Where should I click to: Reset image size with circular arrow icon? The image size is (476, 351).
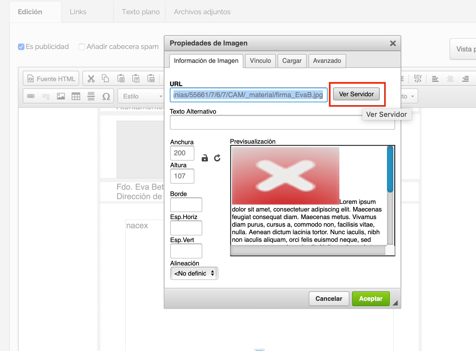pyautogui.click(x=217, y=158)
